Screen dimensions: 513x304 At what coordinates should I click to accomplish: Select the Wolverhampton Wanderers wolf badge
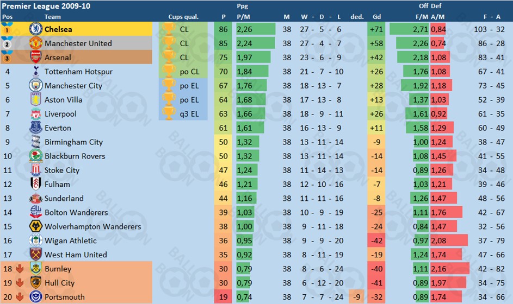(x=35, y=226)
